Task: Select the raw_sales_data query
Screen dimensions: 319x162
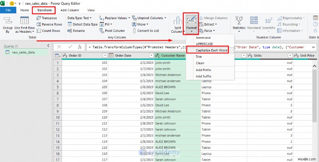Action: [26, 52]
